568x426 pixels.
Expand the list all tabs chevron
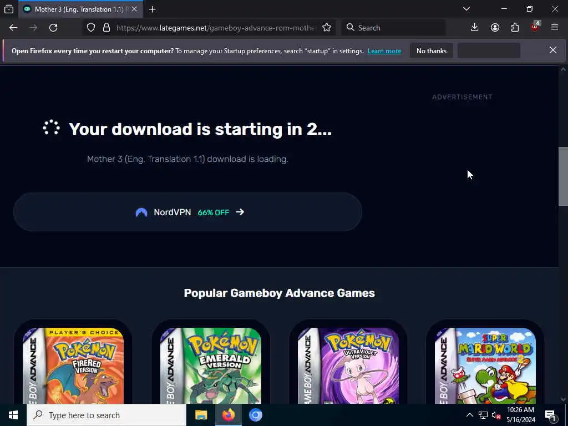pos(466,9)
